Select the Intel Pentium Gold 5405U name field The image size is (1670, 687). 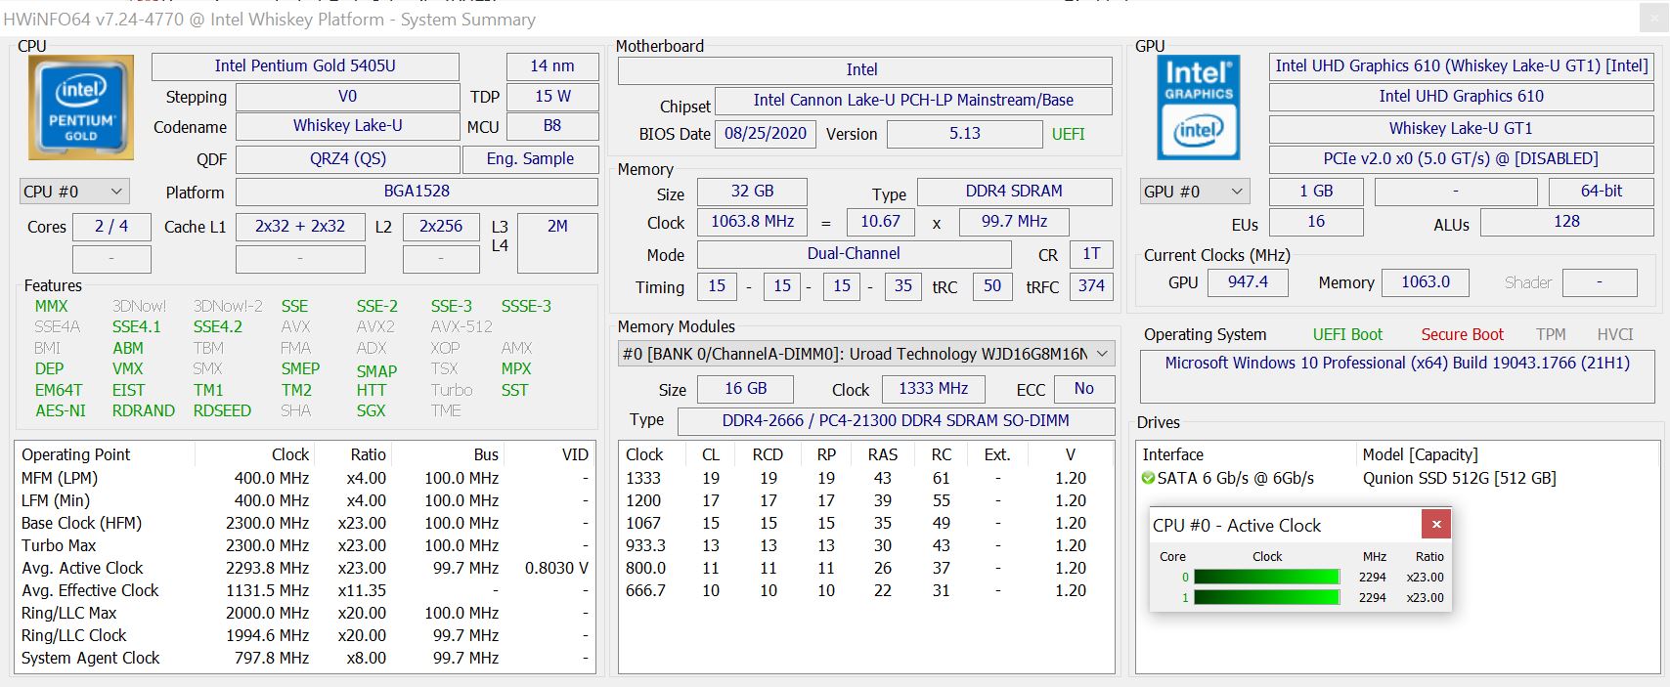[305, 65]
